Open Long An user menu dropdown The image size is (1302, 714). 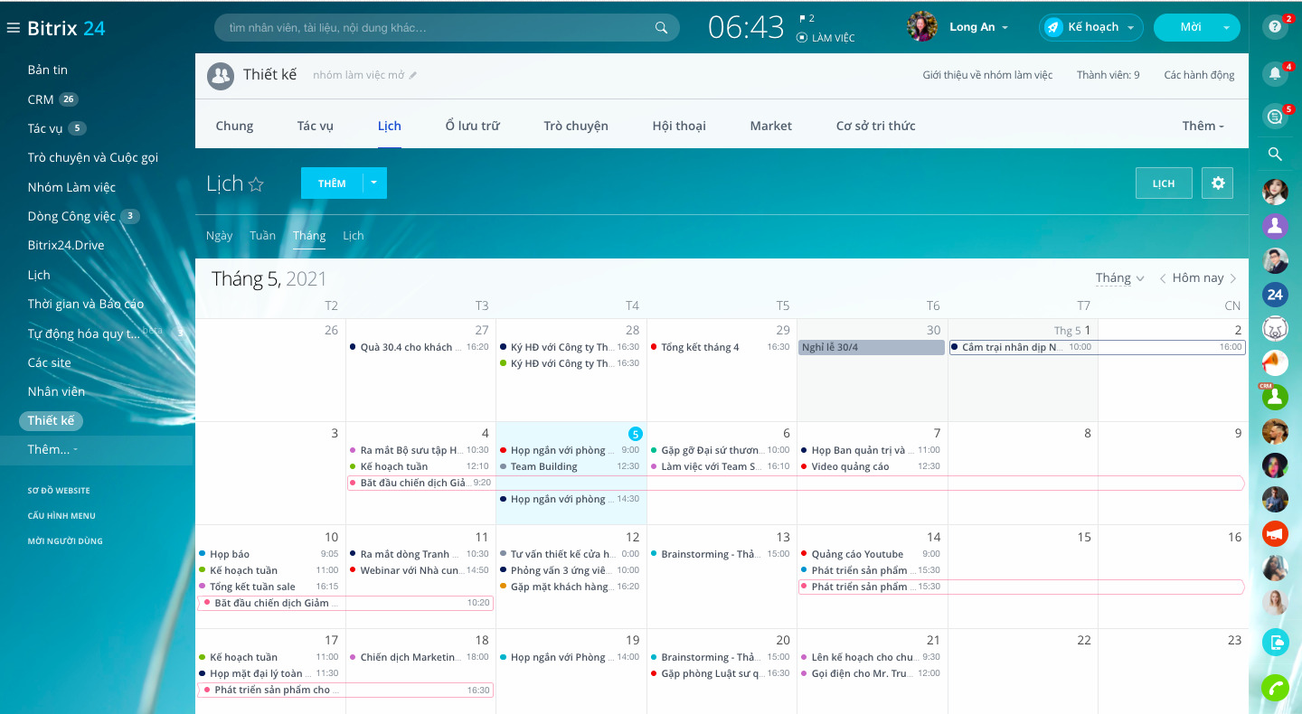[x=1005, y=28]
